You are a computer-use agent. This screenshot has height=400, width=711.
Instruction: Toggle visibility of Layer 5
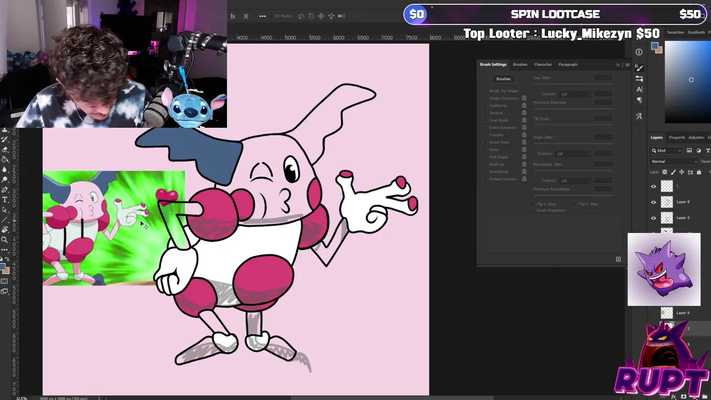click(654, 218)
